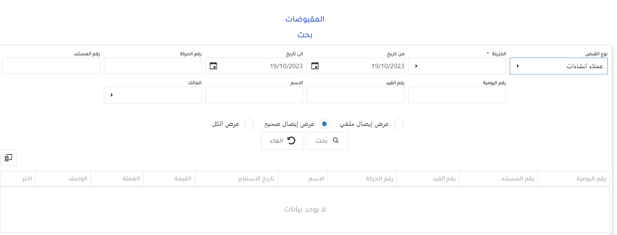Viewport: 617px width, 235px height.
Task: Click the magnifier icon in the بحث button
Action: (x=336, y=141)
